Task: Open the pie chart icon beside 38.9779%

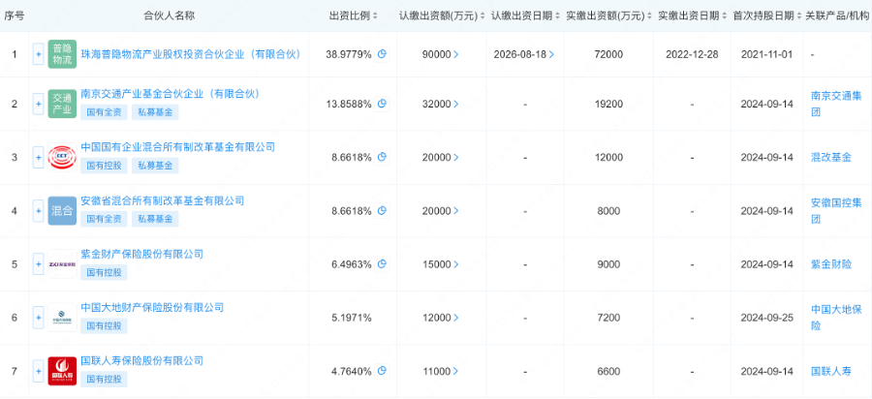Action: pyautogui.click(x=382, y=54)
